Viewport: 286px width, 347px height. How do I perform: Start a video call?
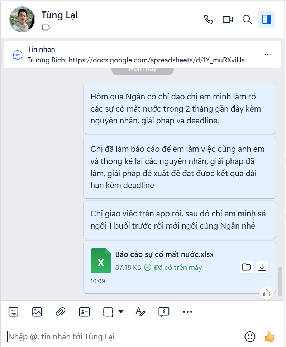(x=228, y=19)
